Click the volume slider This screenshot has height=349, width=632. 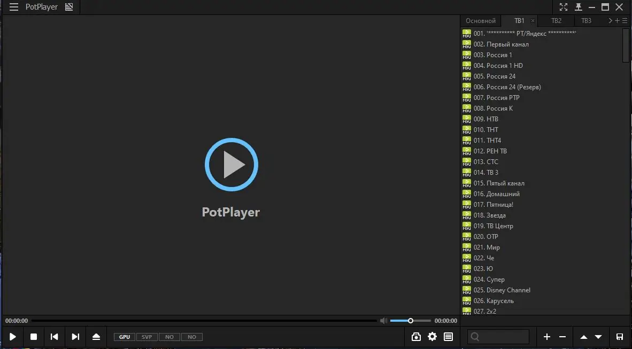pos(411,320)
